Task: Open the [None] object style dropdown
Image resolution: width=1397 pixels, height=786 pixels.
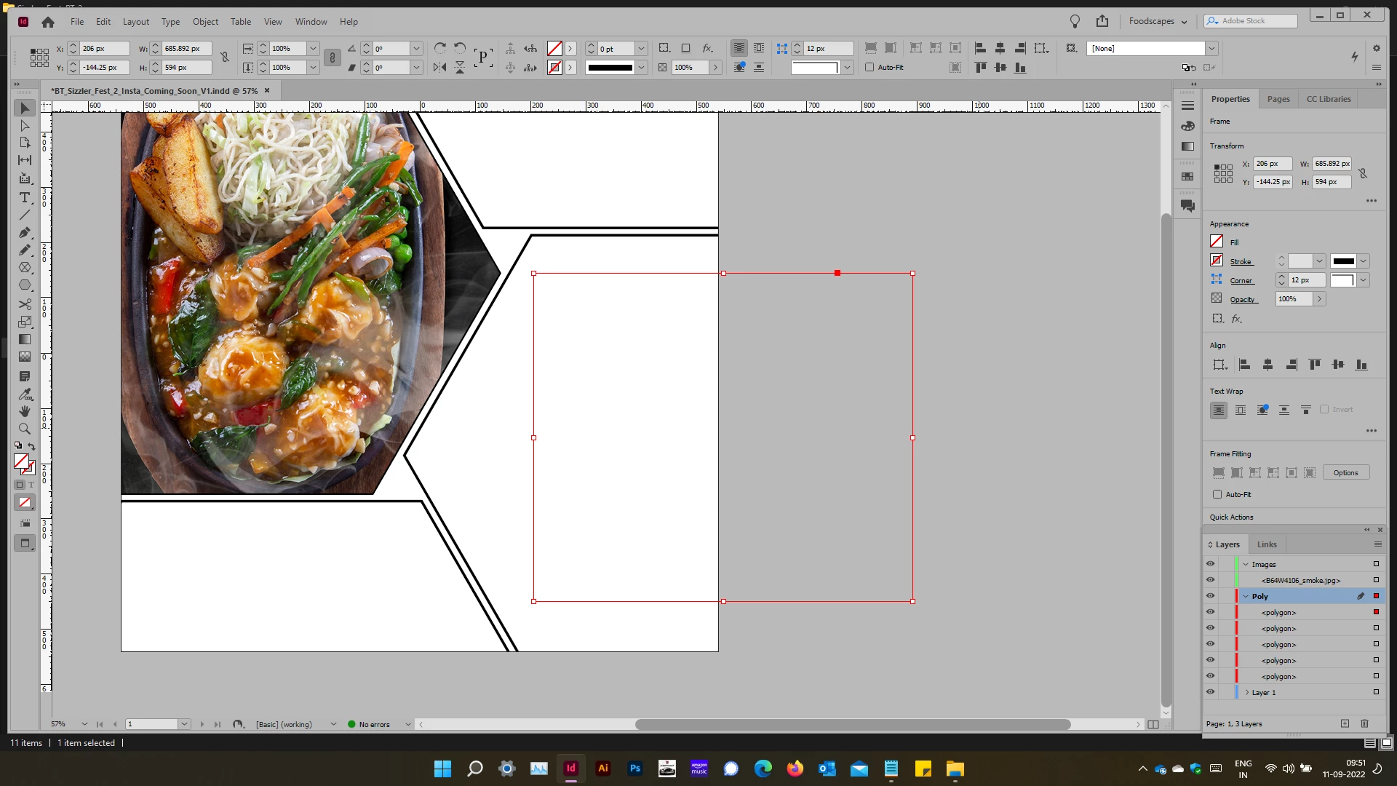Action: [x=1211, y=49]
